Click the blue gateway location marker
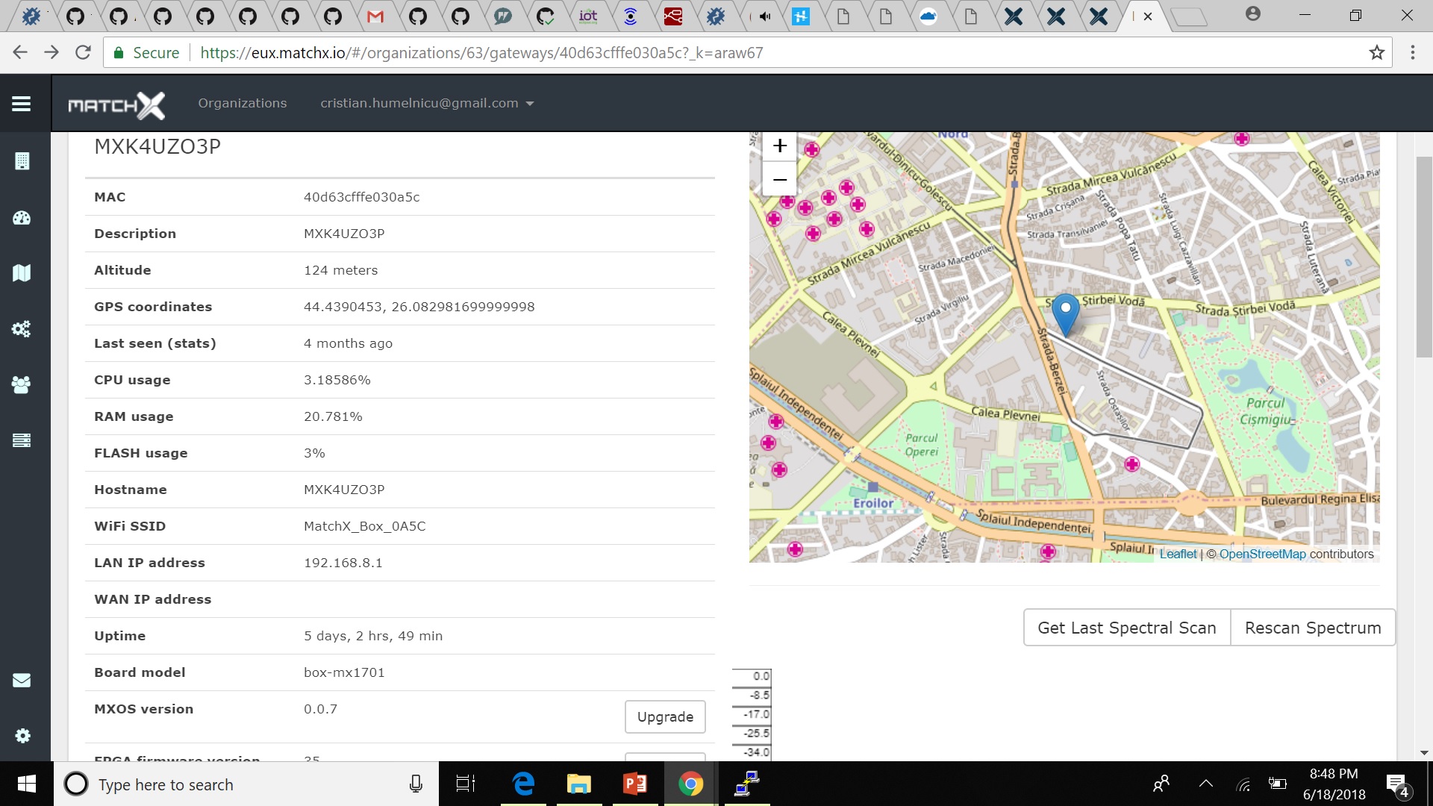Image resolution: width=1433 pixels, height=806 pixels. point(1065,314)
